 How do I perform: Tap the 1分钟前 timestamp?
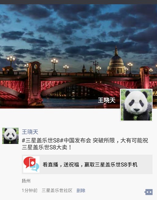[30, 190]
